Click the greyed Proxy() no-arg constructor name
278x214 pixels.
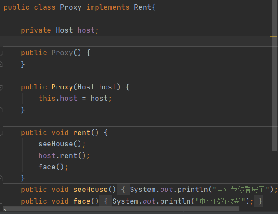[x=62, y=53]
